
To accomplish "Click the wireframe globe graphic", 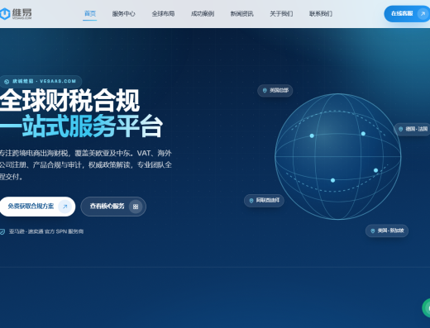I will click(338, 156).
